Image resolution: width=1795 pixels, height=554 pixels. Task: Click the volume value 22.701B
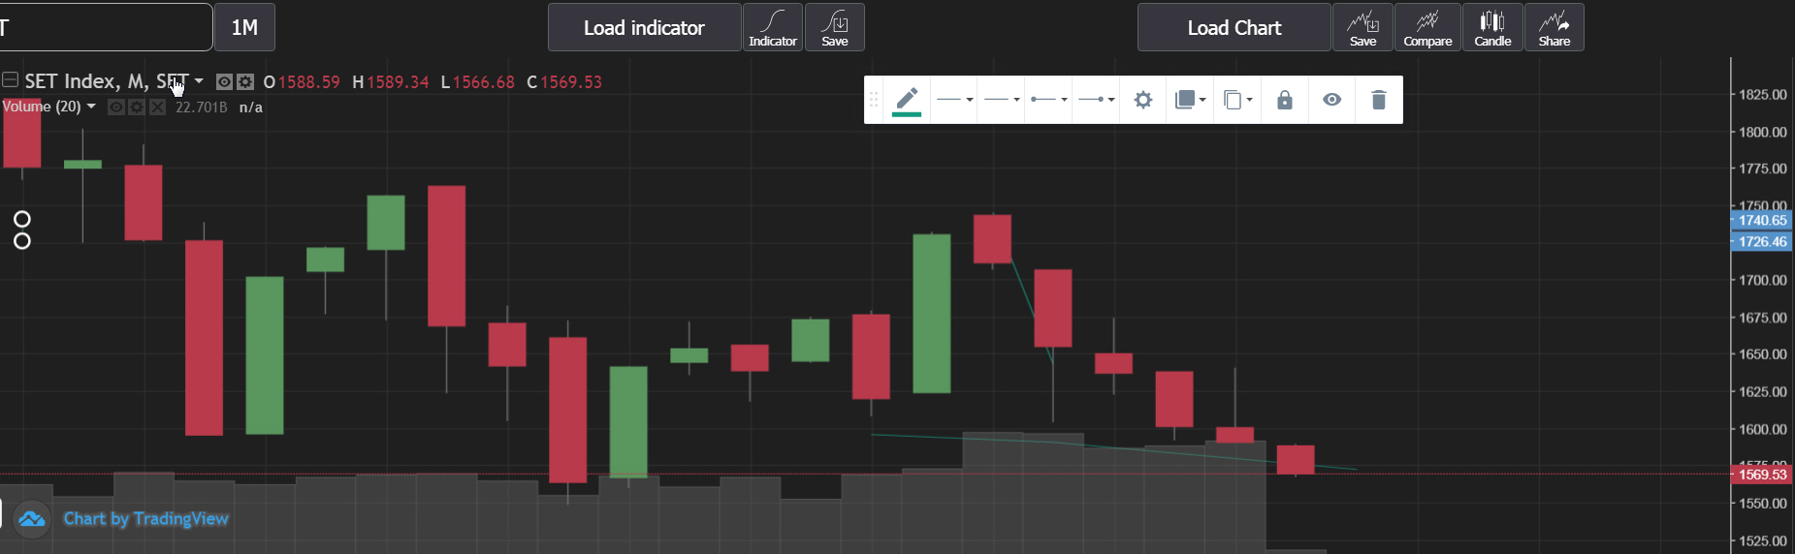pyautogui.click(x=201, y=108)
